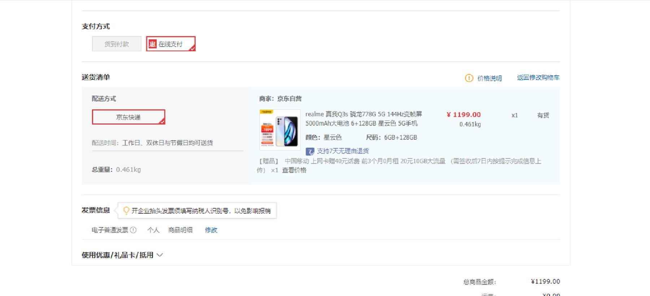The image size is (650, 296).
Task: Open the realme Q3s product thumbnail
Action: (280, 130)
